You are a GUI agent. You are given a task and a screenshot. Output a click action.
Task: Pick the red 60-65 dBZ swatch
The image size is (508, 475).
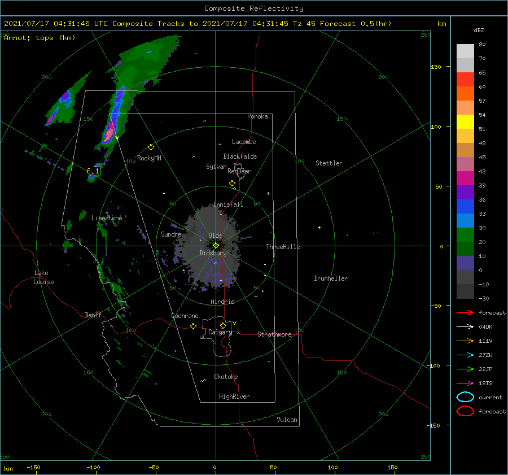point(465,80)
